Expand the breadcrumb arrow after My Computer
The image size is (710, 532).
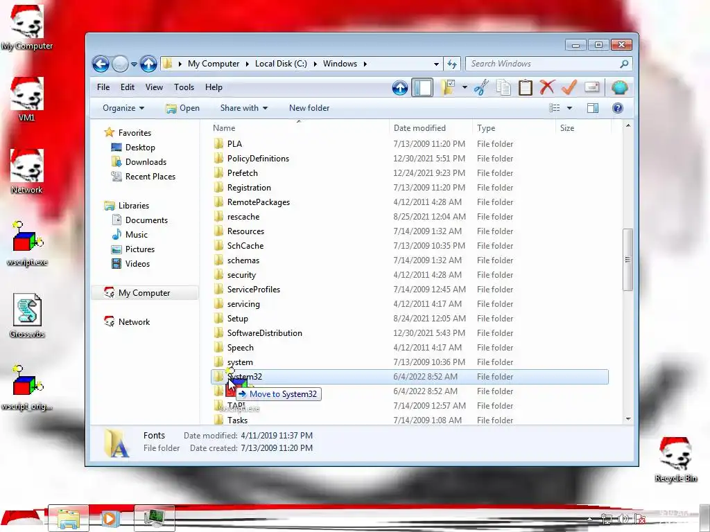point(248,64)
